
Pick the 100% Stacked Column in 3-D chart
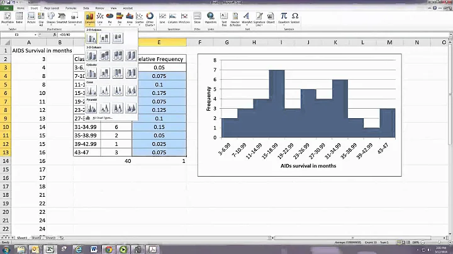coord(118,55)
